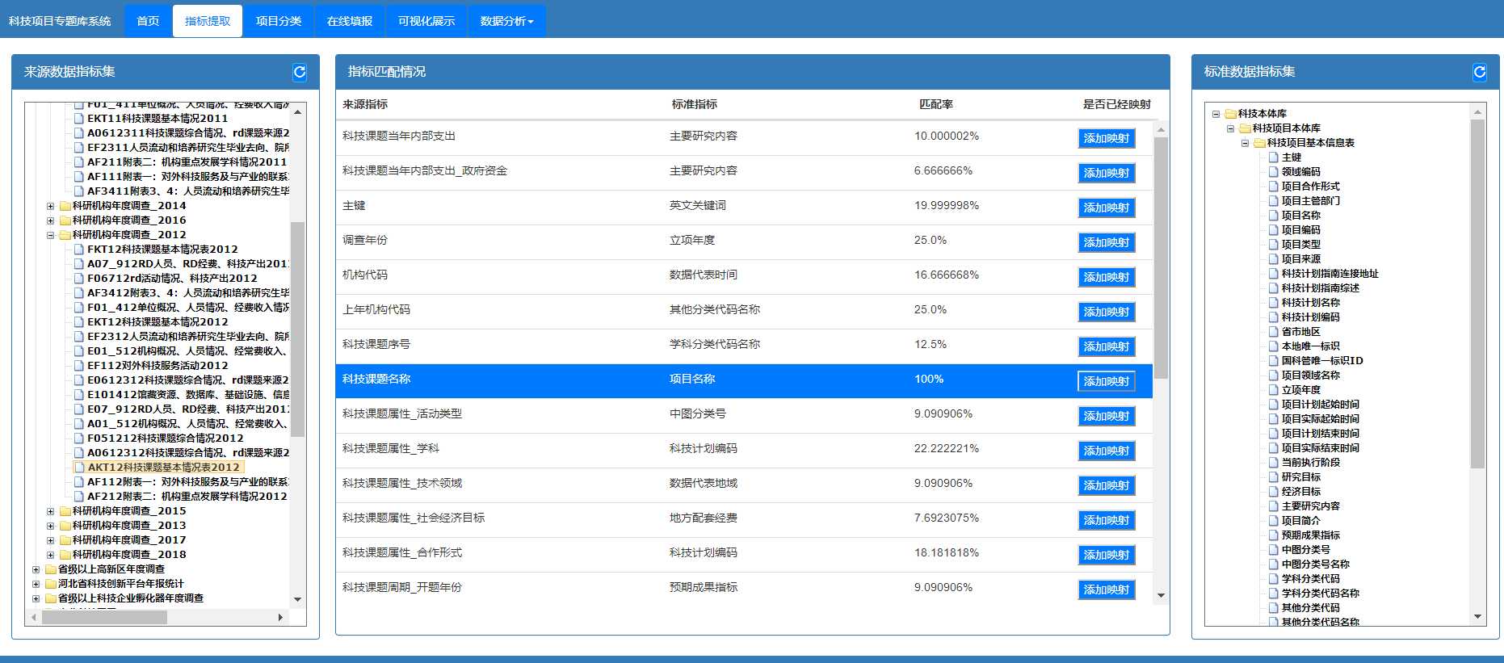Click the file icon beside 主键 in standard tree
1504x663 pixels.
(1274, 157)
